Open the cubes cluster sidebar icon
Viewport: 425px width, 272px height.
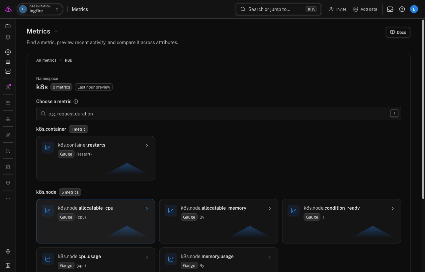pyautogui.click(x=8, y=119)
